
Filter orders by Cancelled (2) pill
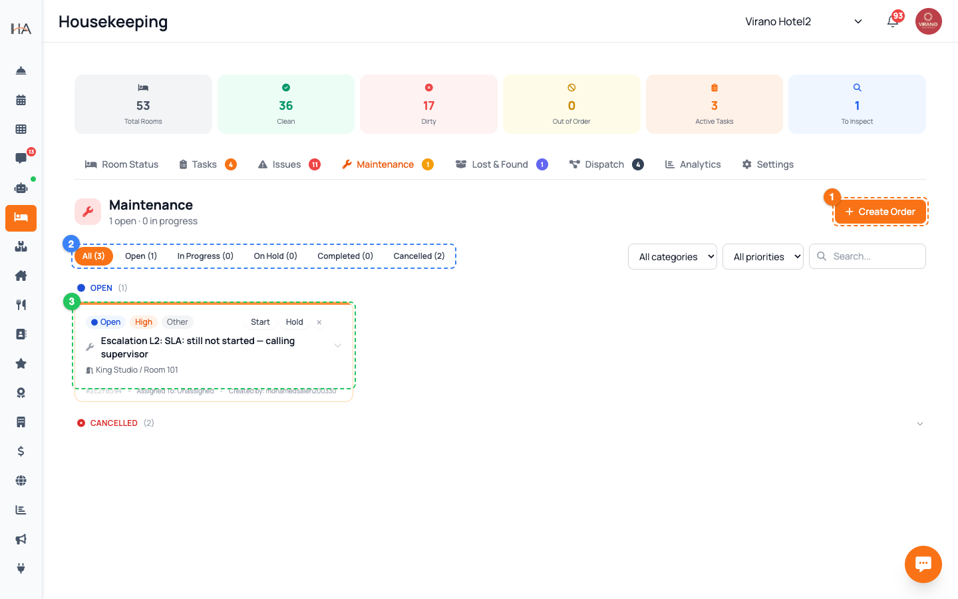[419, 256]
